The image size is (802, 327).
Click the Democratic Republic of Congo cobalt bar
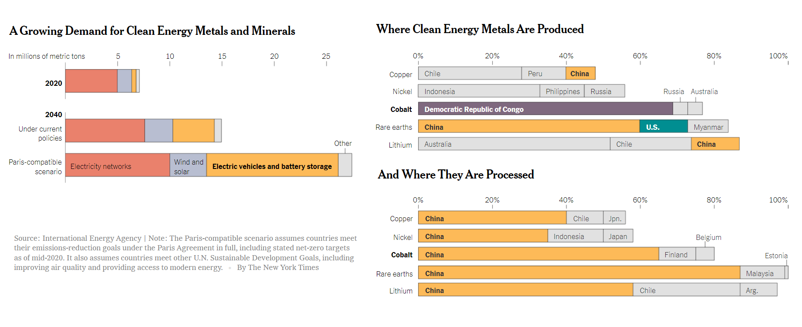coord(545,109)
